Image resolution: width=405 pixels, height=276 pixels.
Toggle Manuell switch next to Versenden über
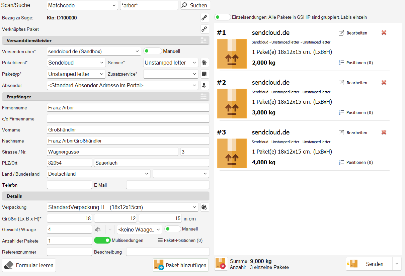[x=152, y=51]
